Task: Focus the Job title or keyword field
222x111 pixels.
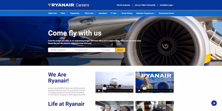Action: (x=60, y=50)
